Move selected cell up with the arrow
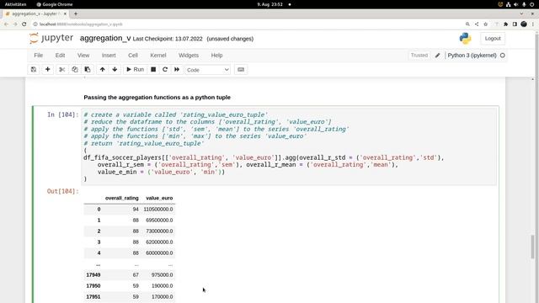 point(102,69)
